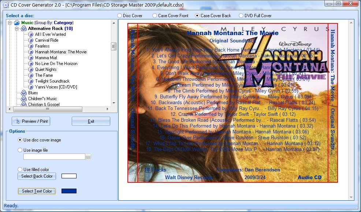Click the disc icon beside Fearless
The height and width of the screenshot is (212, 361).
tap(31, 46)
